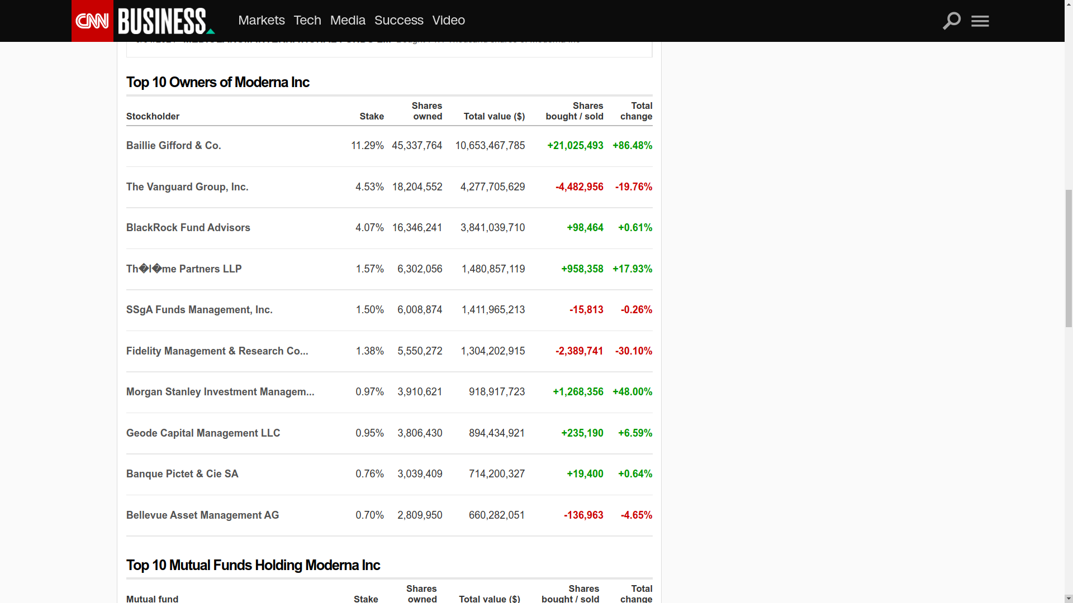This screenshot has height=603, width=1073.
Task: Select Media in navigation bar
Action: pyautogui.click(x=348, y=20)
